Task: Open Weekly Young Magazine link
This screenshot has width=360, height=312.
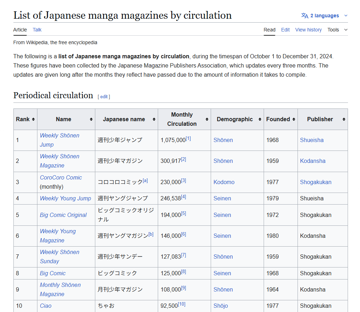Action: click(x=58, y=236)
